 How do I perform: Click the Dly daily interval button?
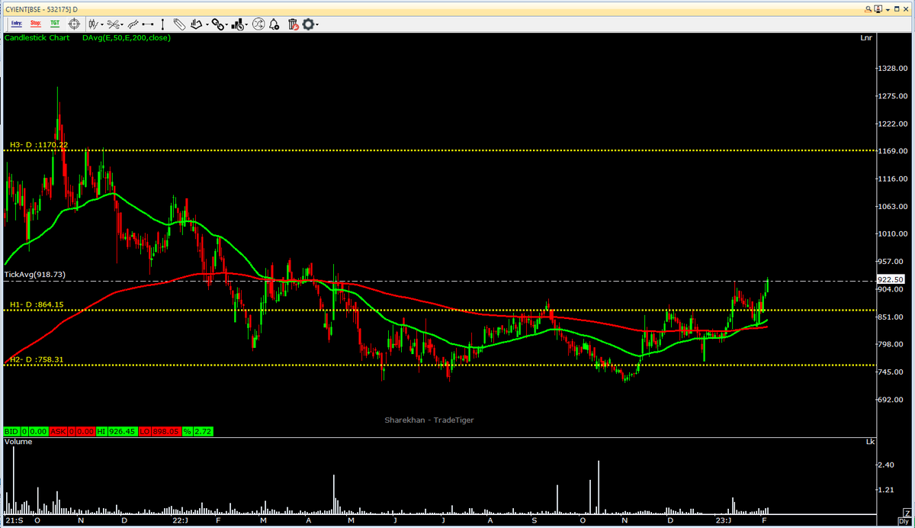[x=906, y=522]
